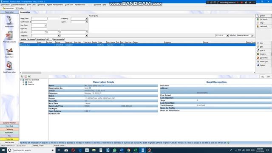
Task: Click the Edit reservation button
Action: pyautogui.click(x=263, y=47)
